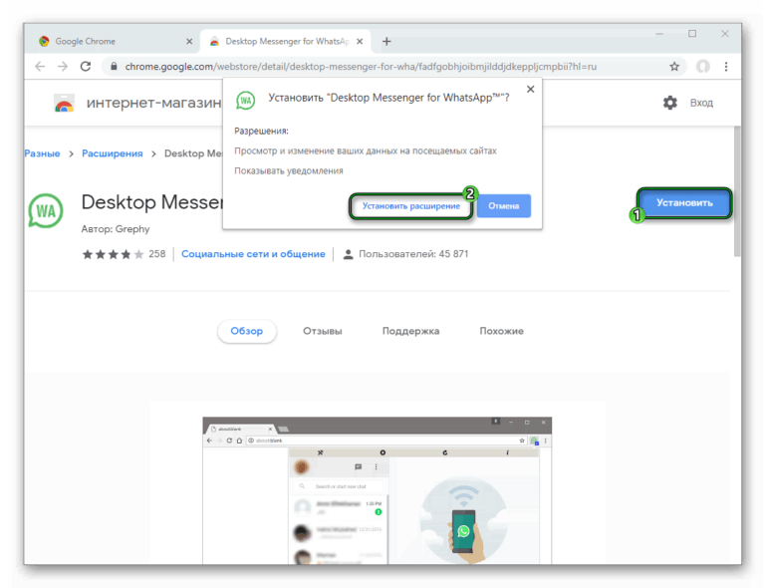Open the Chrome three-dot menu
Screen dimensions: 765x588
pos(726,67)
